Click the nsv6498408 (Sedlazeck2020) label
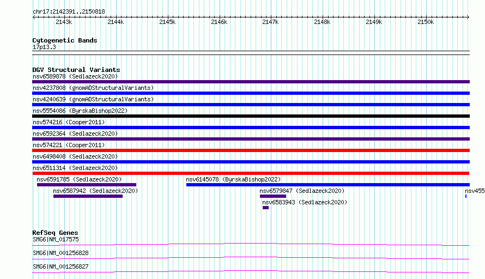Screen dimensions: 485x279 [x=75, y=156]
